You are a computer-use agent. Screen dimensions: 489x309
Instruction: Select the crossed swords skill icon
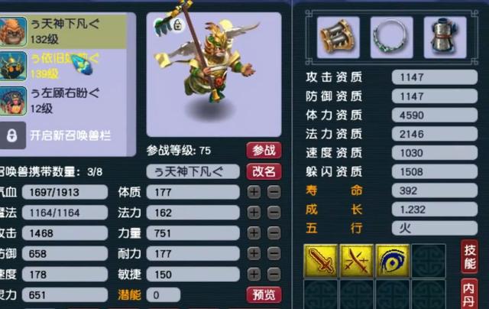click(x=357, y=261)
